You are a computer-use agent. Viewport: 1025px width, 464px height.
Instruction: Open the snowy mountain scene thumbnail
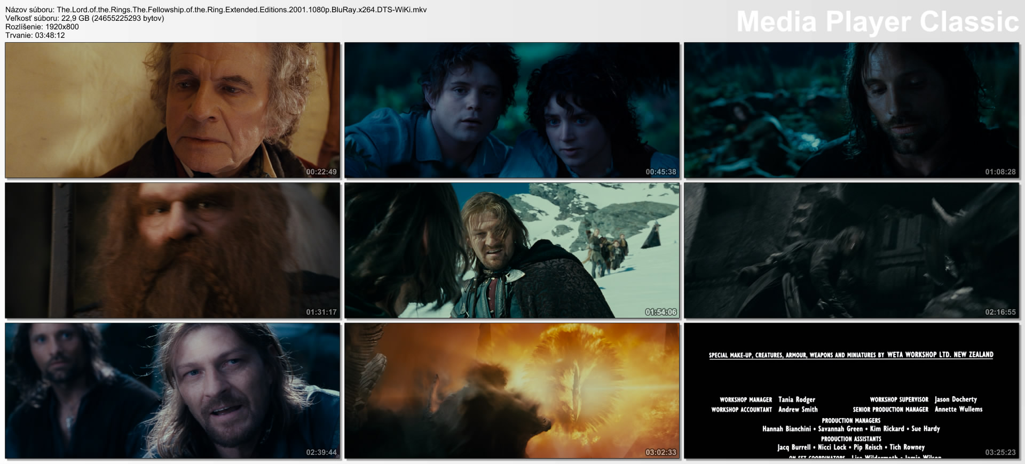click(x=511, y=250)
